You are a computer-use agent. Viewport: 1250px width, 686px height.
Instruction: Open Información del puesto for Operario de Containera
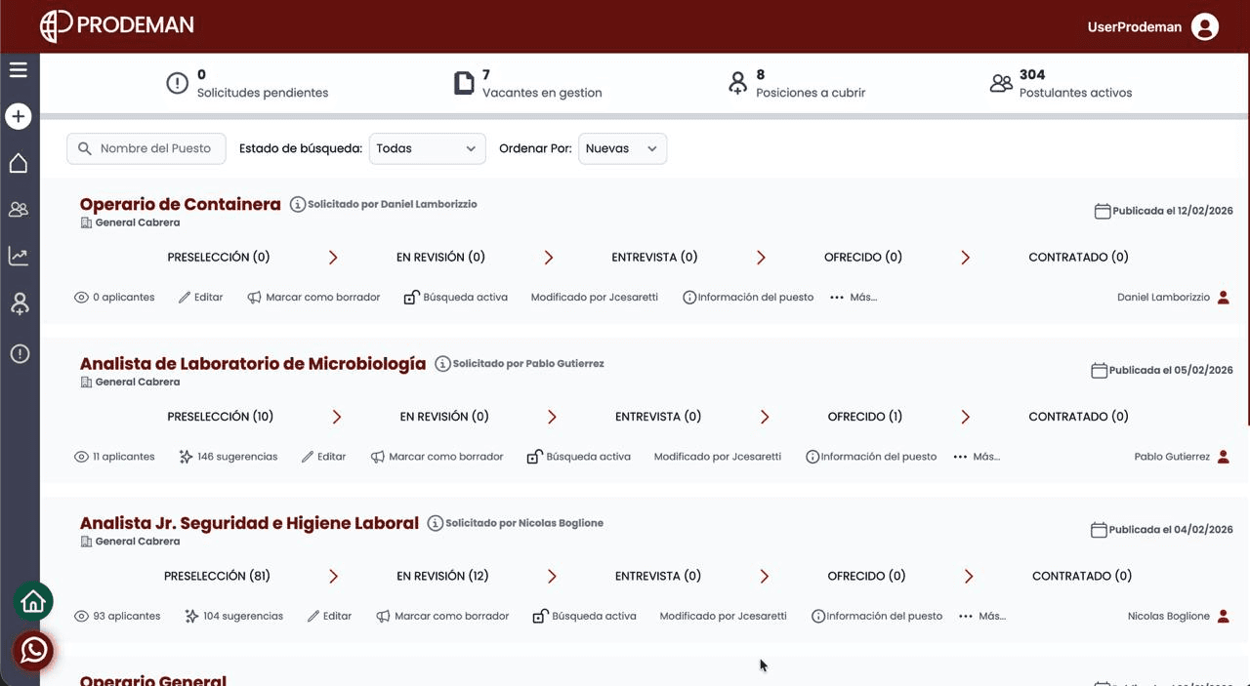748,297
